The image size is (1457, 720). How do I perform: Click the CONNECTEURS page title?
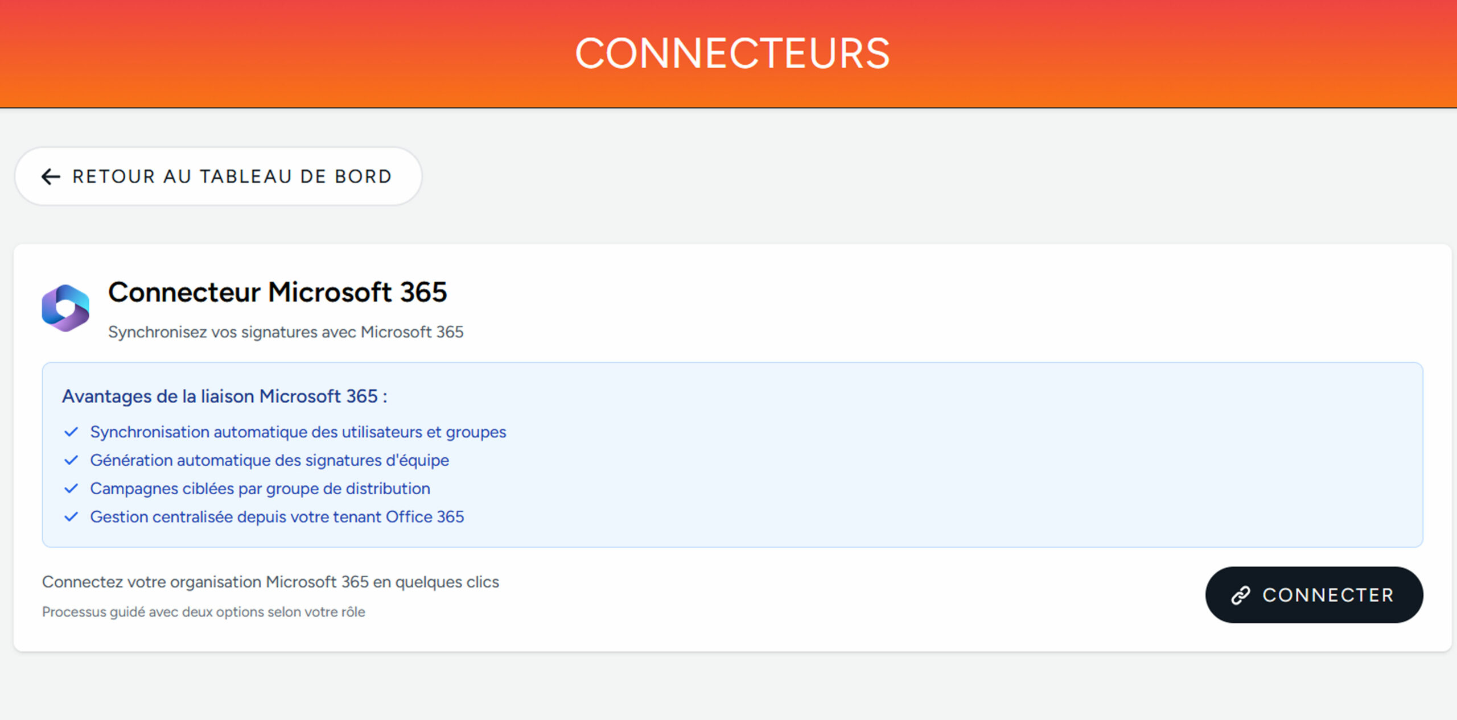[732, 53]
